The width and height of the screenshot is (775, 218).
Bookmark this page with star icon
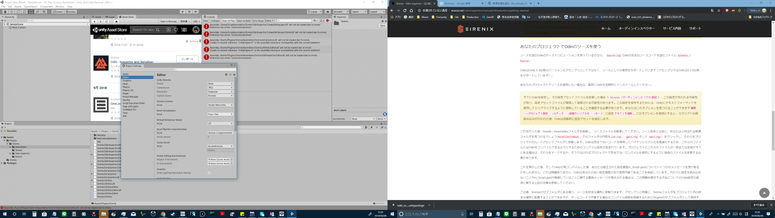(719, 11)
